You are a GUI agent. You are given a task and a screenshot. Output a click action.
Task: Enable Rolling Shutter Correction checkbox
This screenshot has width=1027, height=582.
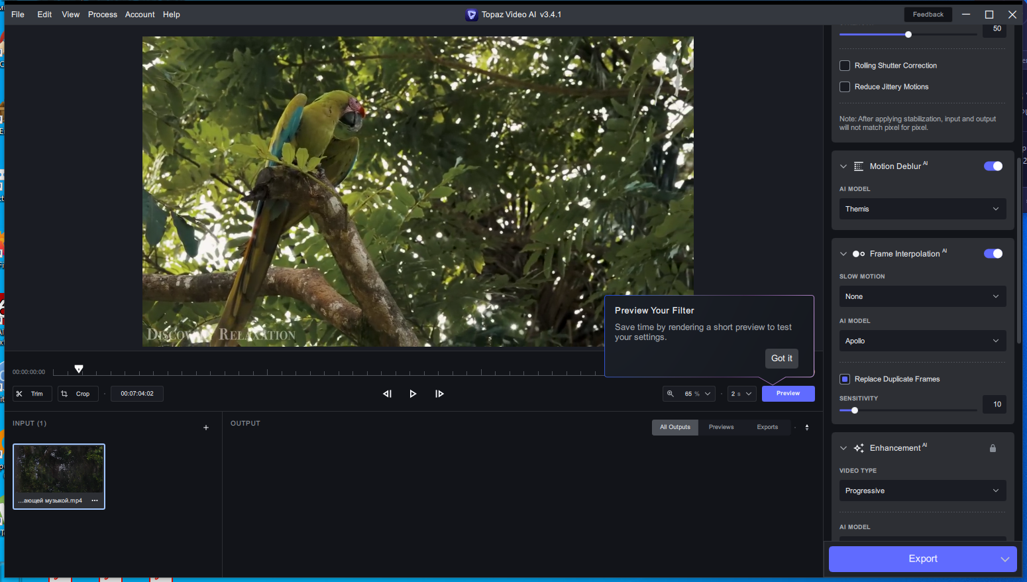pos(845,66)
